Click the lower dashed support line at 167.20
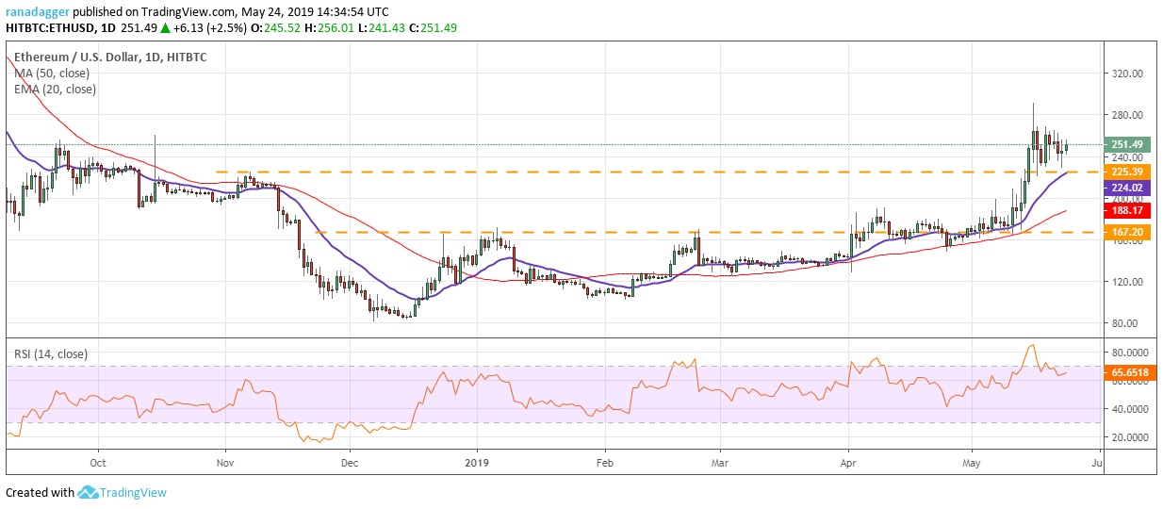 (707, 232)
